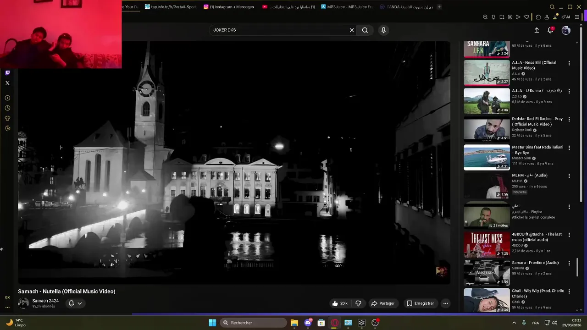The width and height of the screenshot is (587, 330).
Task: Like the Samach Nutella video
Action: click(339, 303)
